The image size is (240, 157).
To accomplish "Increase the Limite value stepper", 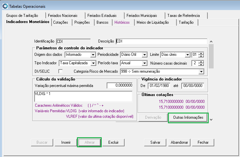I will point(201,53).
